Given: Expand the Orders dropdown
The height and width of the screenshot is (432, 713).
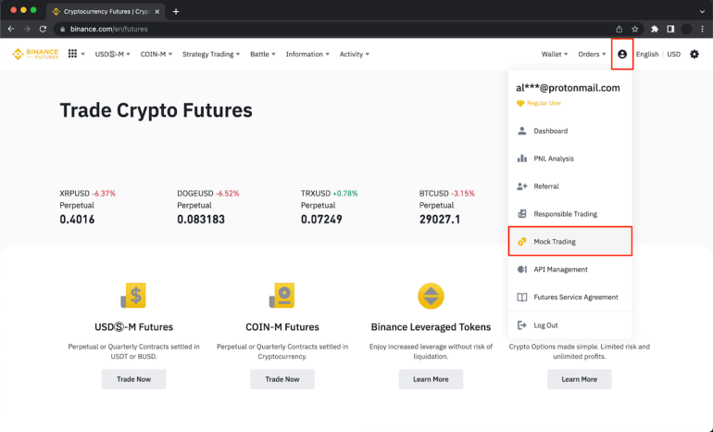Looking at the screenshot, I should 592,54.
